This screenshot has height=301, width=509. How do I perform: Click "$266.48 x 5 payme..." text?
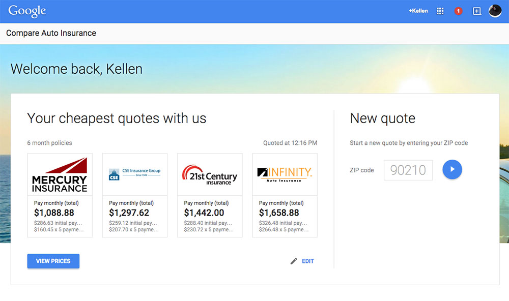(x=284, y=229)
